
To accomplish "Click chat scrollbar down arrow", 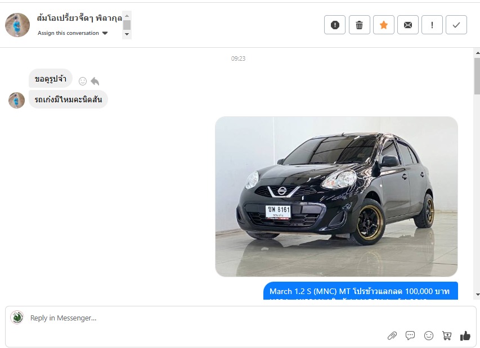I will point(477,295).
